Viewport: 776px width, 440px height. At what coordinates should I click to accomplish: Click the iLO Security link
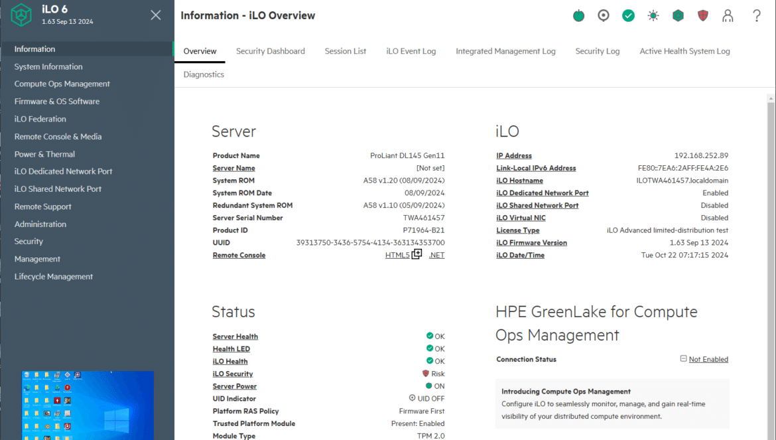233,374
